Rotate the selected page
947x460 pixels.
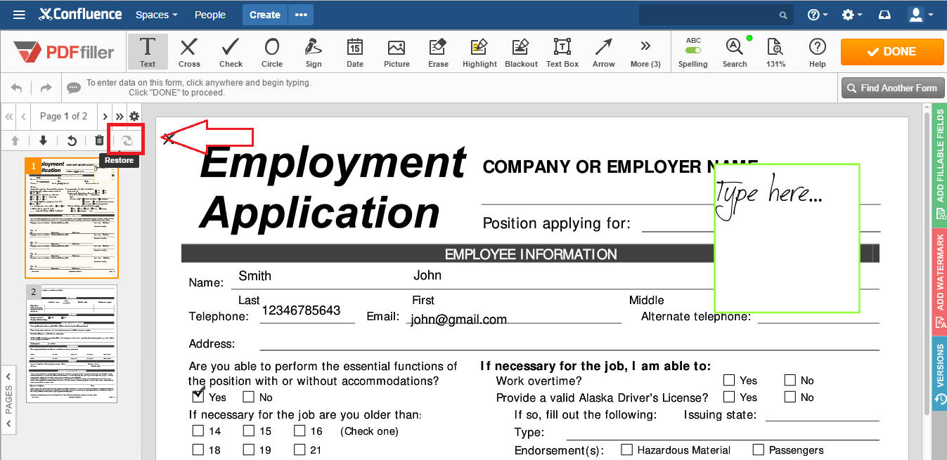[71, 140]
